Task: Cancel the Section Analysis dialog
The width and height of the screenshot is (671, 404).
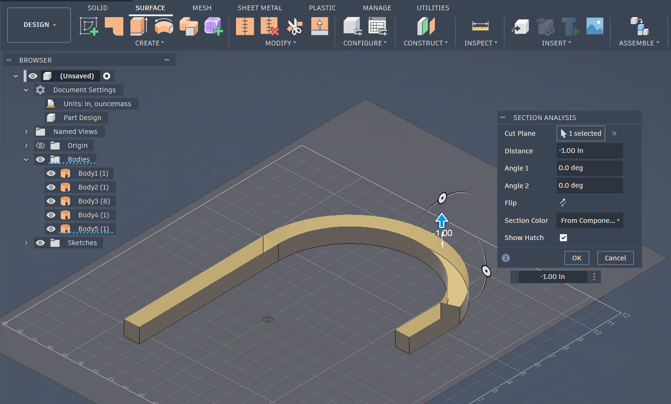Action: click(615, 258)
